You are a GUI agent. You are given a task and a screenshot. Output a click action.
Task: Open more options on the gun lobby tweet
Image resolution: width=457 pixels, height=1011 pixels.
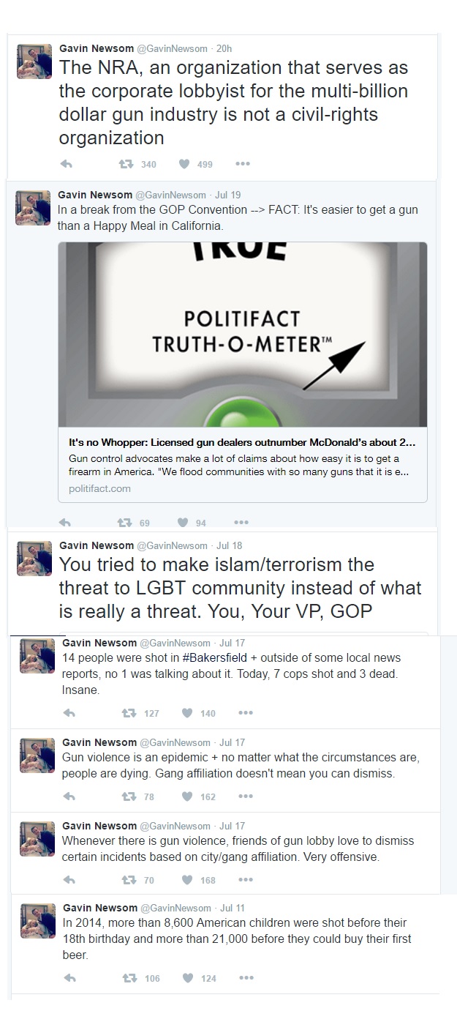[x=246, y=880]
